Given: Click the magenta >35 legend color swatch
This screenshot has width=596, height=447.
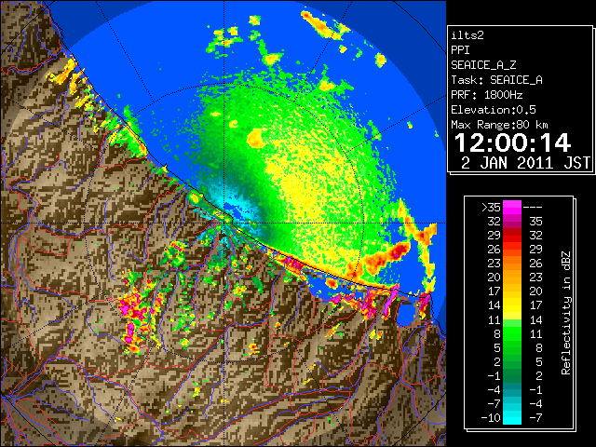Looking at the screenshot, I should (x=512, y=207).
